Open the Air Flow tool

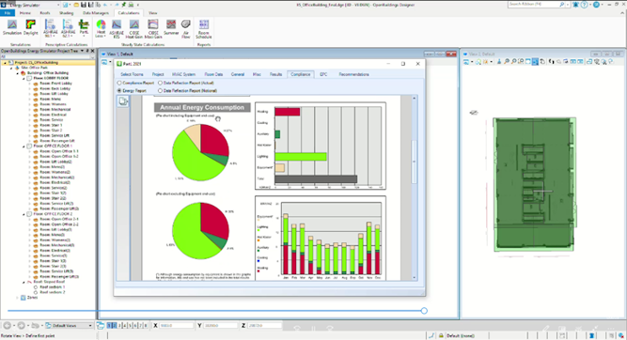(185, 29)
